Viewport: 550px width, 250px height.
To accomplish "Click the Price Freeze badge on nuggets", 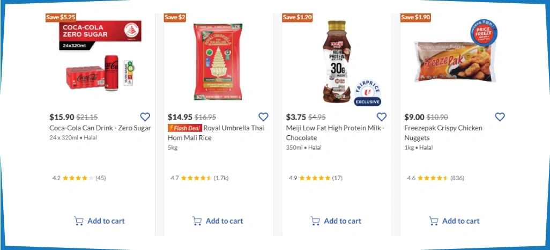I will 484,31.
